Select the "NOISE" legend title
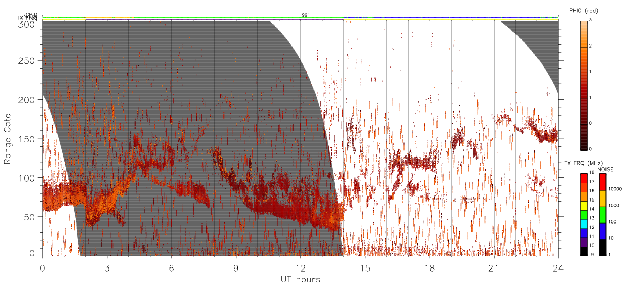Image resolution: width=628 pixels, height=290 pixels. pos(605,169)
